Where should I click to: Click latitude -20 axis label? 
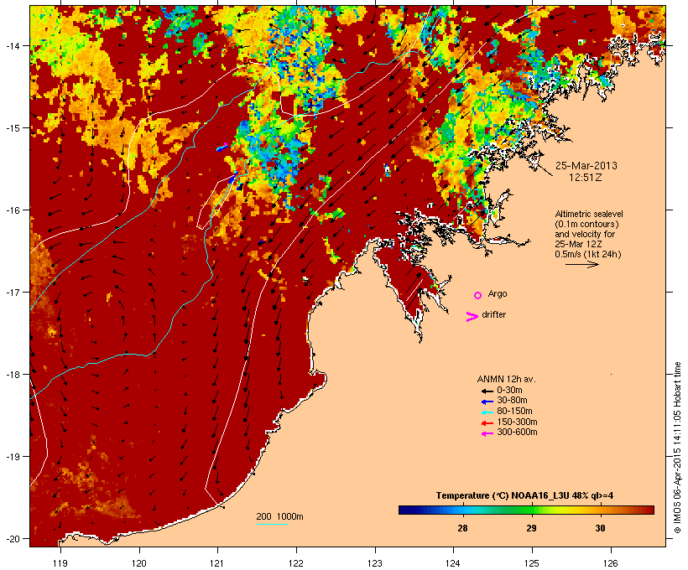point(12,539)
